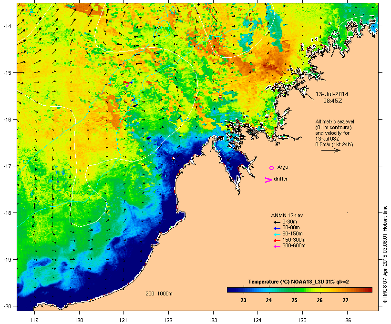Click the IMOS Hobart time vertical stamp

click(385, 254)
